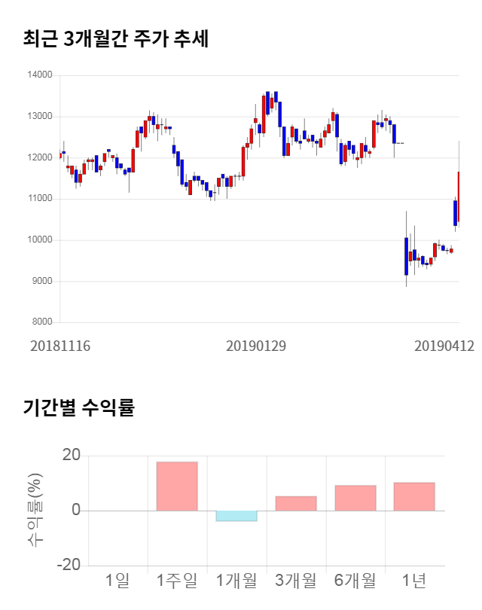Click the 수익률(%) axis title
This screenshot has width=482, height=610.
(35, 511)
